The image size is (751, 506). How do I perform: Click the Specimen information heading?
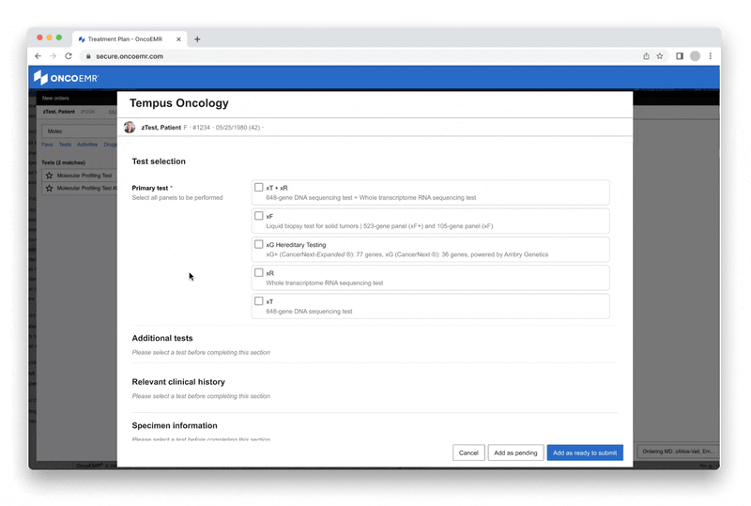coord(175,425)
